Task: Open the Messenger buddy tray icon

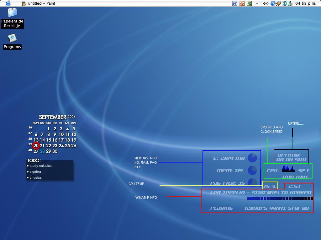Action: [290, 3]
